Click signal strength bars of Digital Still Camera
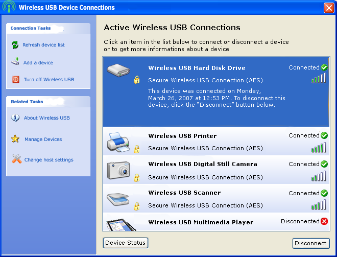The image size is (337, 257). click(x=319, y=176)
